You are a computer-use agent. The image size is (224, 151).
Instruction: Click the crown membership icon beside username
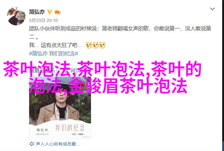click(x=57, y=12)
